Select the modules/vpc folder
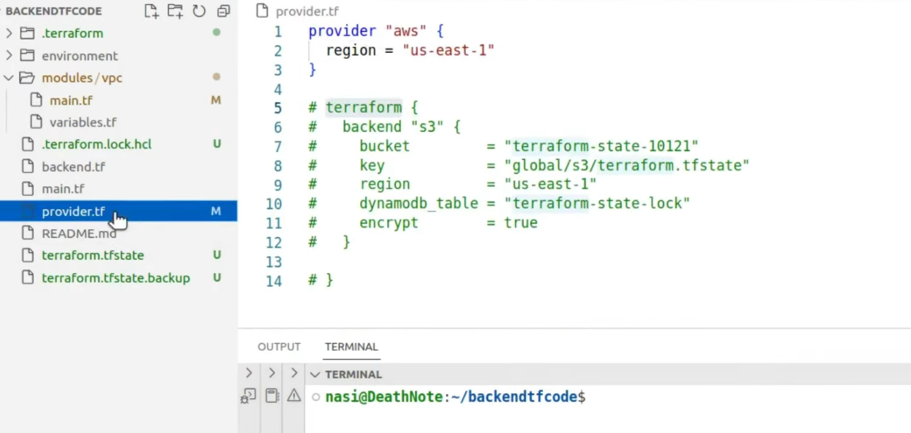 pos(82,78)
